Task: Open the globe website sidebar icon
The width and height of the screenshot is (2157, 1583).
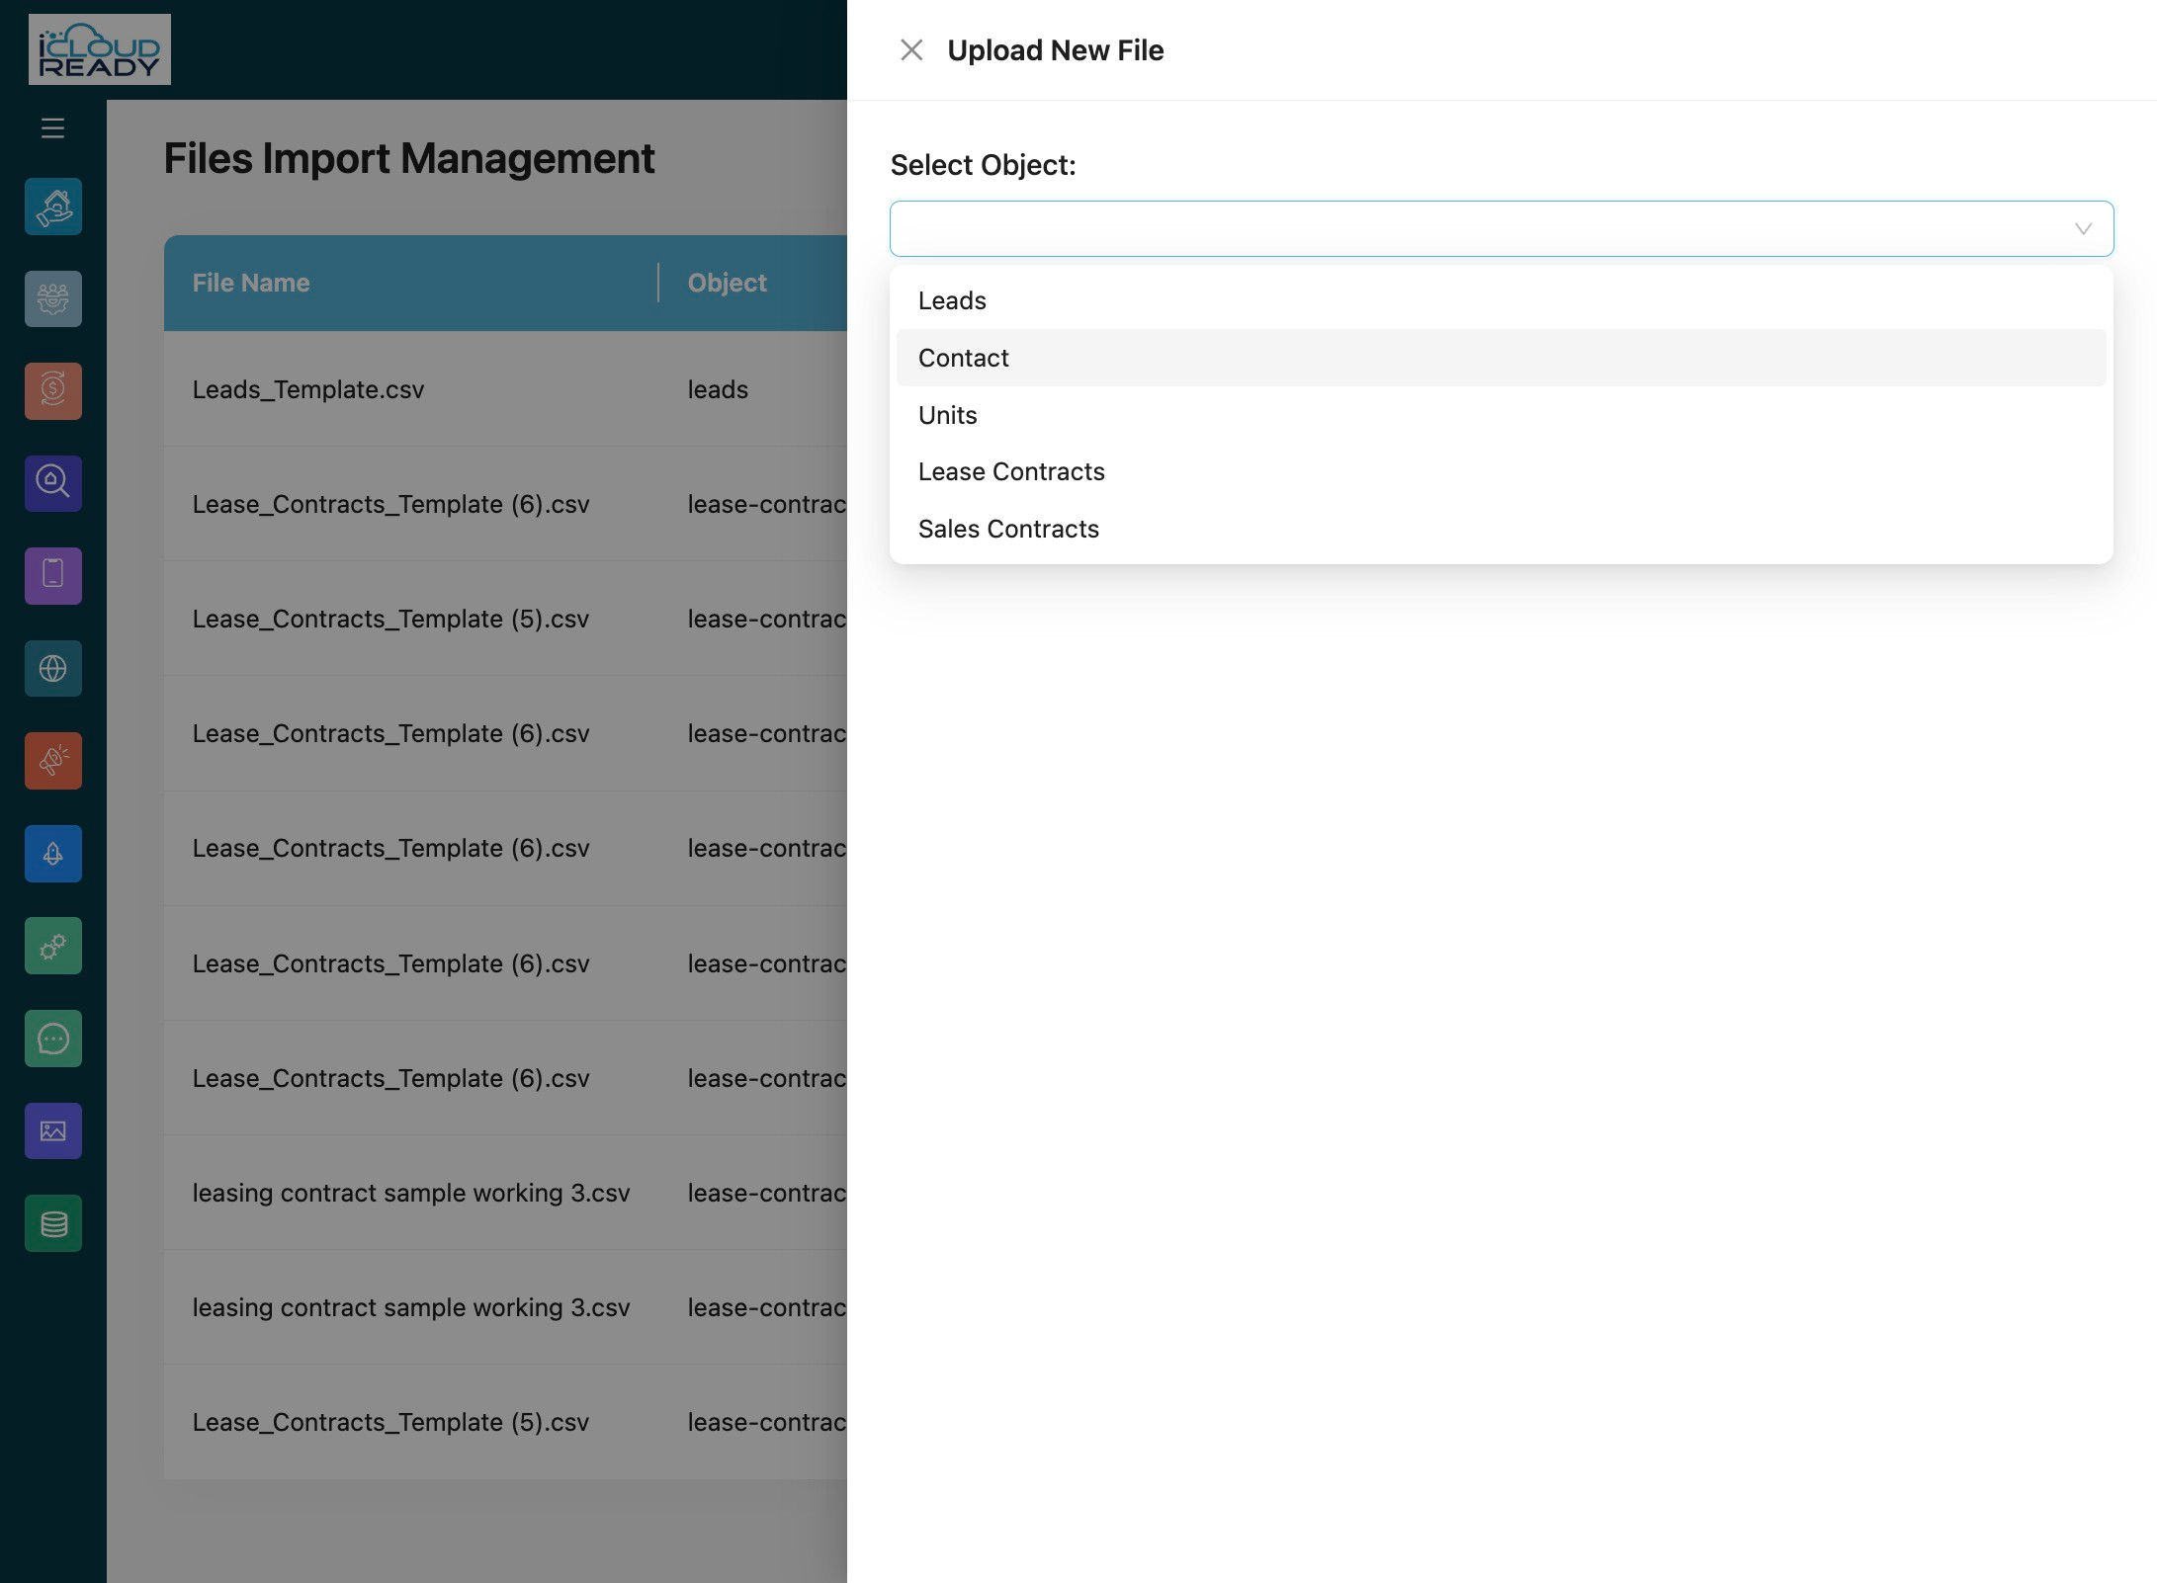Action: [53, 669]
